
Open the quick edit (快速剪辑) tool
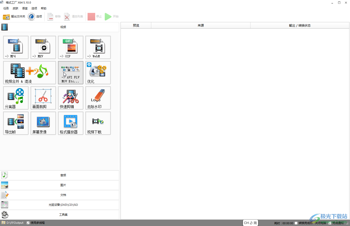coord(71,98)
